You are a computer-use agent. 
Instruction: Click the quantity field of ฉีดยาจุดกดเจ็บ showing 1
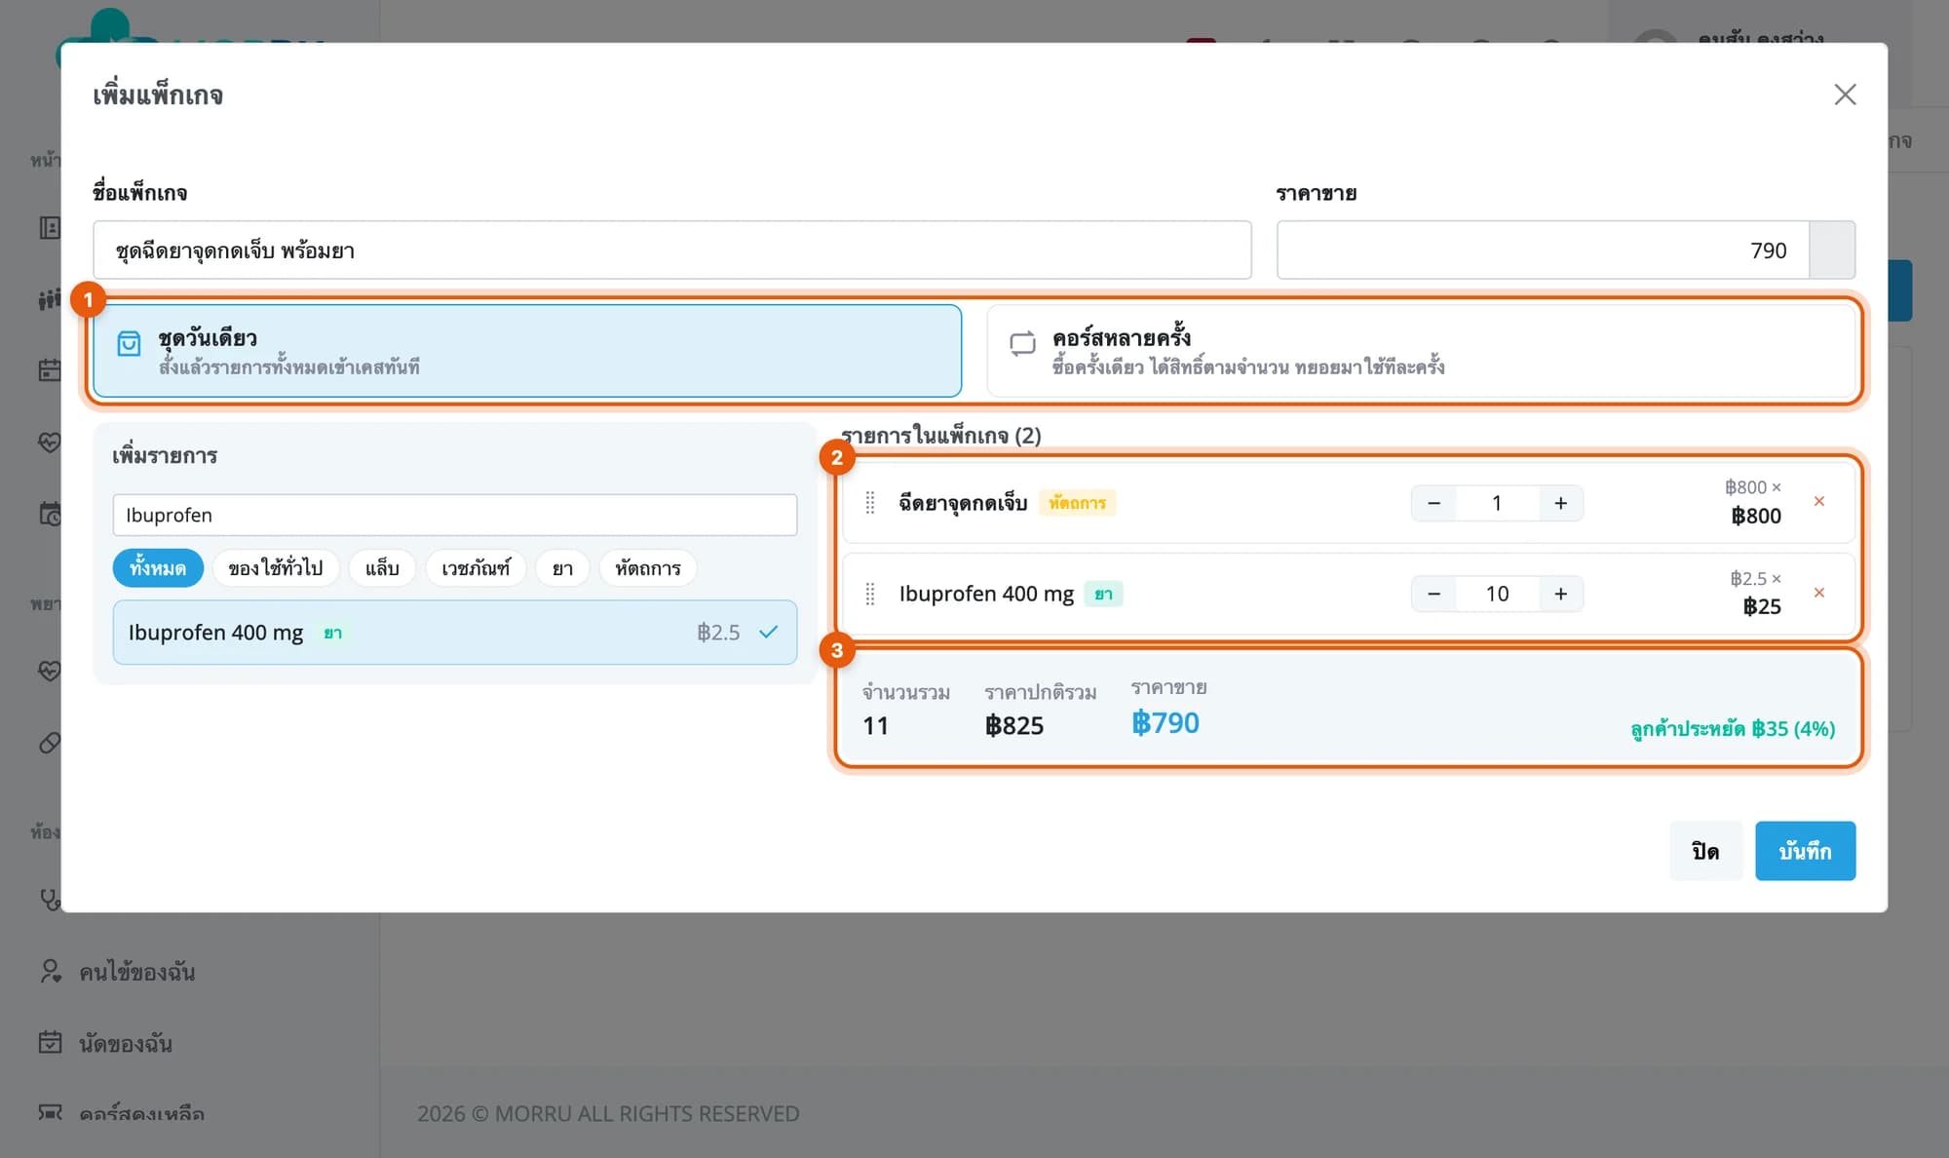click(1497, 503)
